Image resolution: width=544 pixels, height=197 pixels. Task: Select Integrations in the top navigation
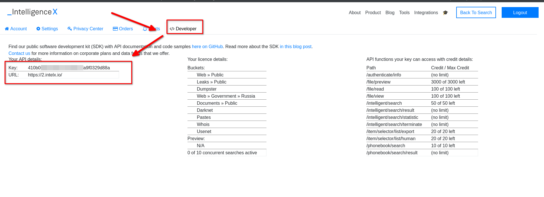point(426,13)
